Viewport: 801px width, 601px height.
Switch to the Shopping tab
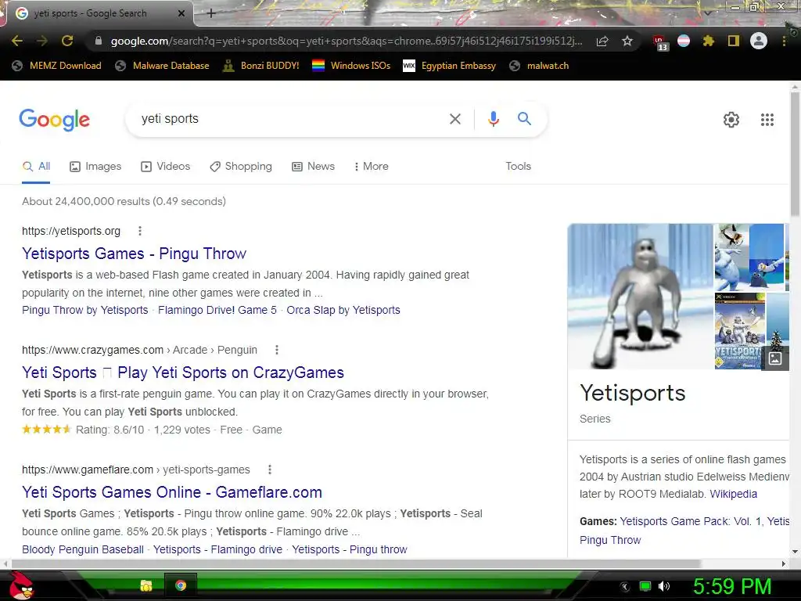point(241,167)
